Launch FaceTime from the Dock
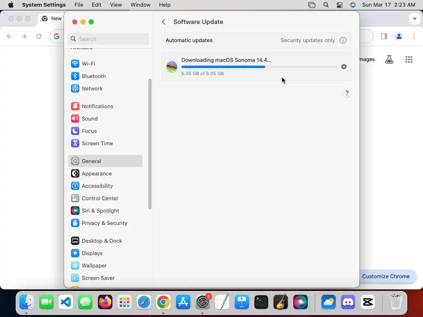This screenshot has height=317, width=423. [x=46, y=302]
